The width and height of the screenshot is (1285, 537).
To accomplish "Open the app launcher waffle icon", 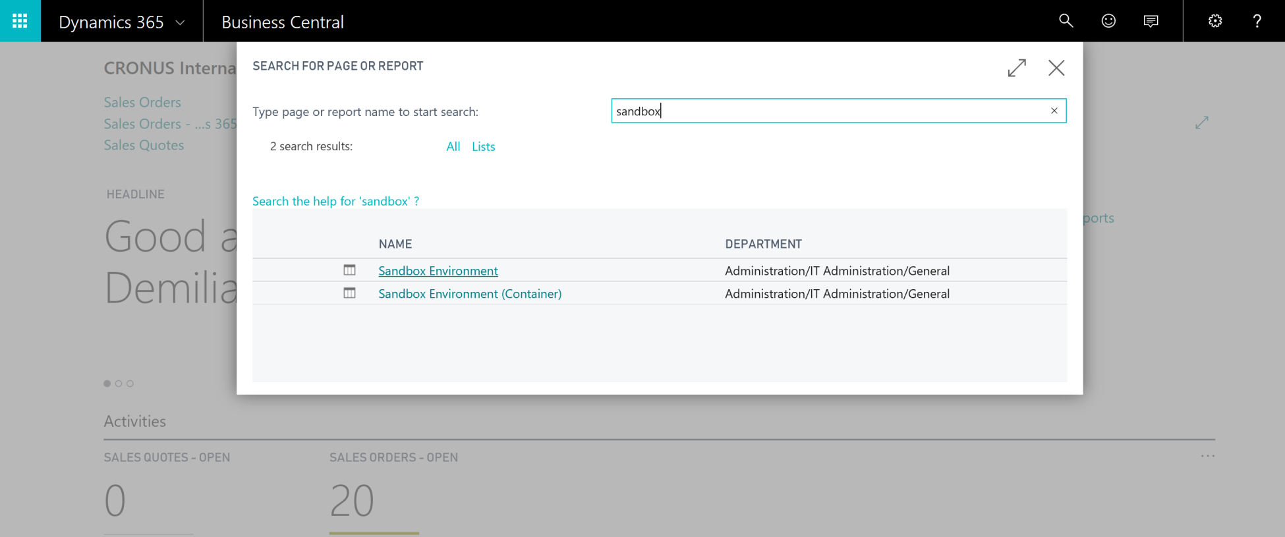I will (x=20, y=21).
